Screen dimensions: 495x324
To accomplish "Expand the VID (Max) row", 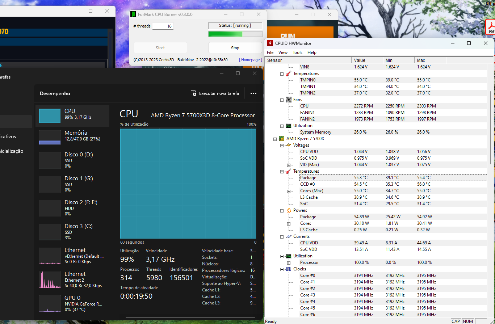I will coord(289,165).
